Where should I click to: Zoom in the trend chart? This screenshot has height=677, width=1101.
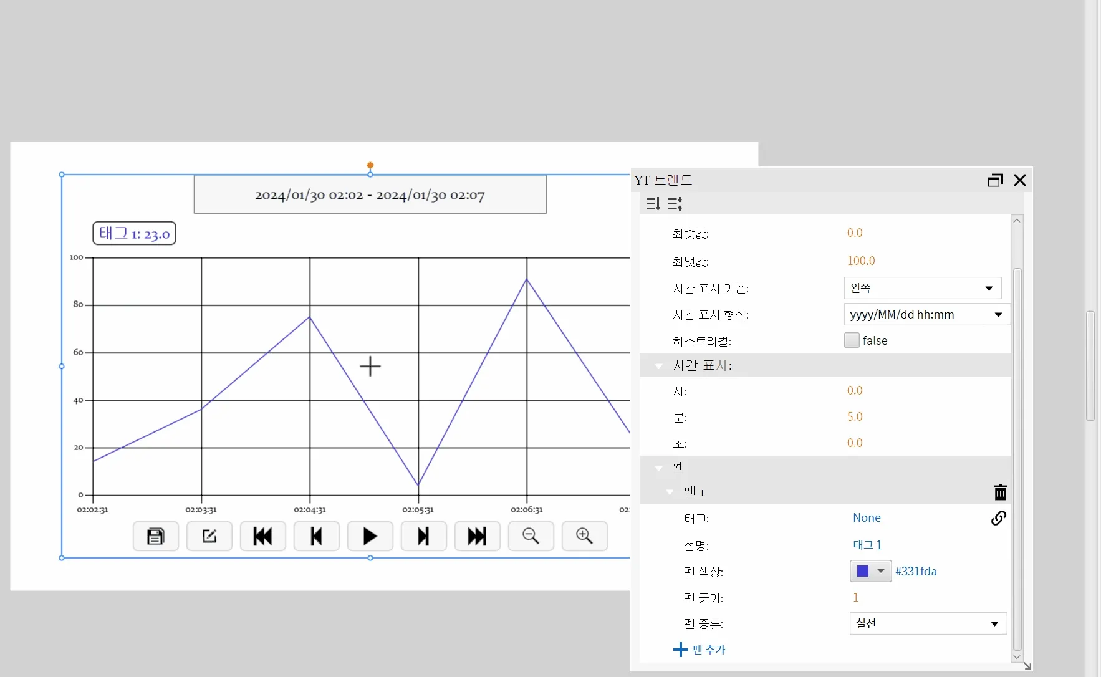pyautogui.click(x=585, y=536)
